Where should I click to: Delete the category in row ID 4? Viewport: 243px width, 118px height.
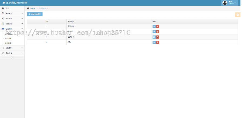pos(158,42)
